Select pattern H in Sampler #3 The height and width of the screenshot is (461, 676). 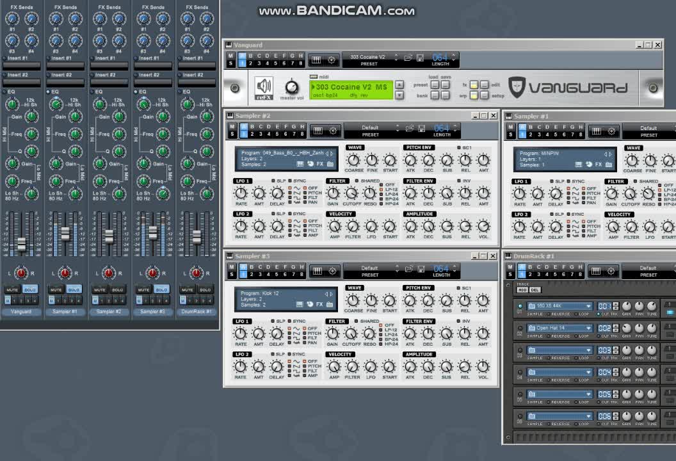pyautogui.click(x=302, y=267)
